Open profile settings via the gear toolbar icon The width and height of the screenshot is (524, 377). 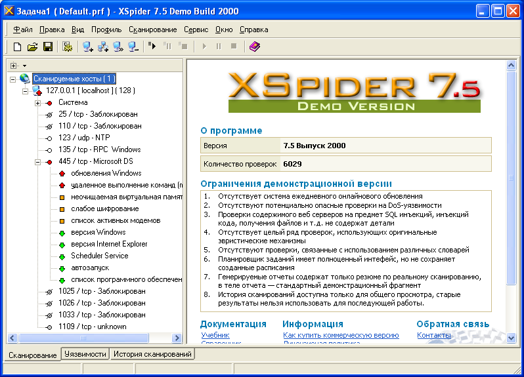point(67,47)
